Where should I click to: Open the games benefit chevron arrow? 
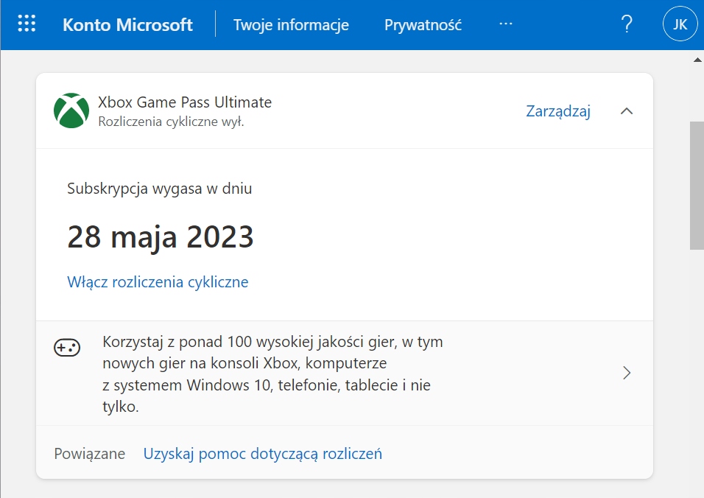coord(627,373)
